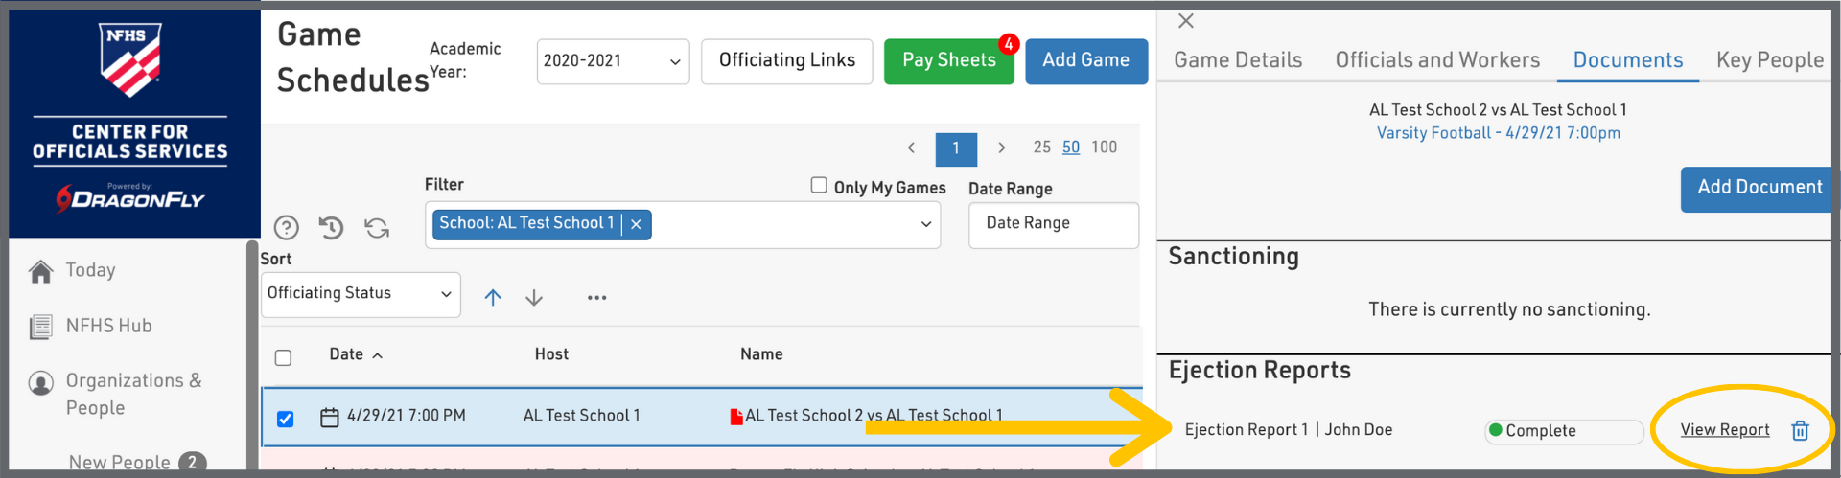Click the refresh arrows icon
The image size is (1841, 478).
[x=377, y=227]
